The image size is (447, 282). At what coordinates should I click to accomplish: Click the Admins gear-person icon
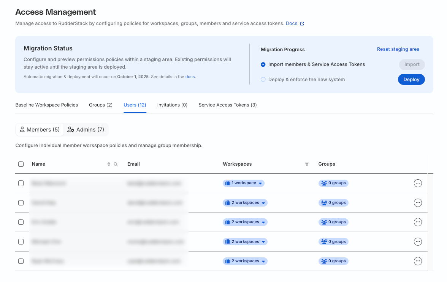(x=71, y=129)
